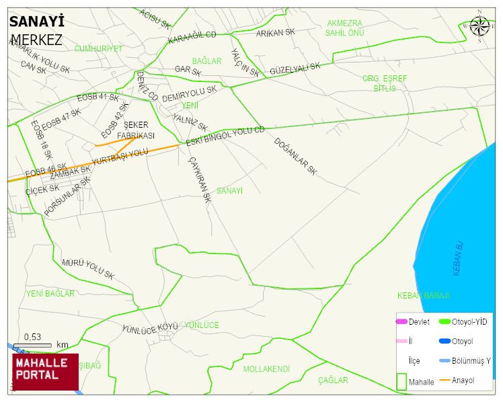Click the EOSB 18 SK label

(42, 140)
